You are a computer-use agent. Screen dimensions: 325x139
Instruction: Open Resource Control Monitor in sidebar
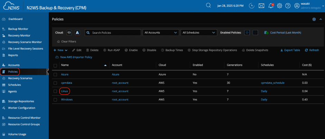click(24, 118)
